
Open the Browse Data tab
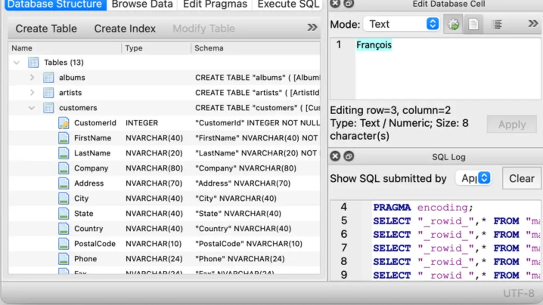point(142,5)
